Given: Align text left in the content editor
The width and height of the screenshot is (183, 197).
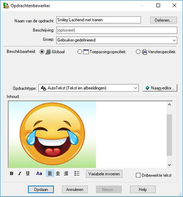Looking at the screenshot, I should click(x=50, y=174).
